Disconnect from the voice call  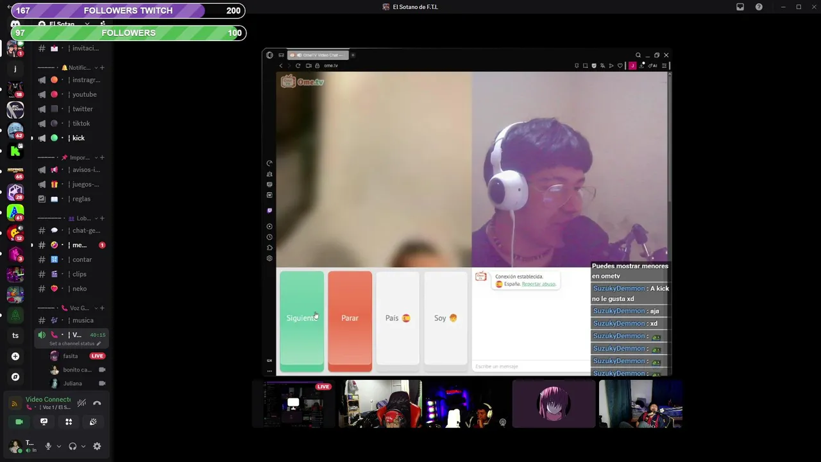point(97,403)
